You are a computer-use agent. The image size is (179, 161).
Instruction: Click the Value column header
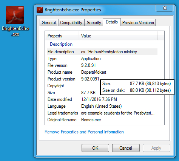click(118, 36)
